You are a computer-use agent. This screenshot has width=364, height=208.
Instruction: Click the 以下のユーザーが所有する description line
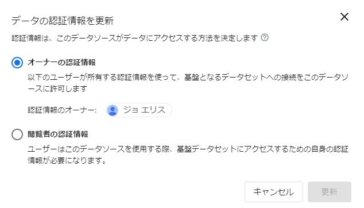tap(188, 77)
